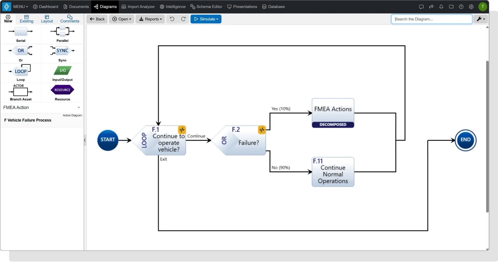Click the Back button
The image size is (498, 262).
point(97,19)
